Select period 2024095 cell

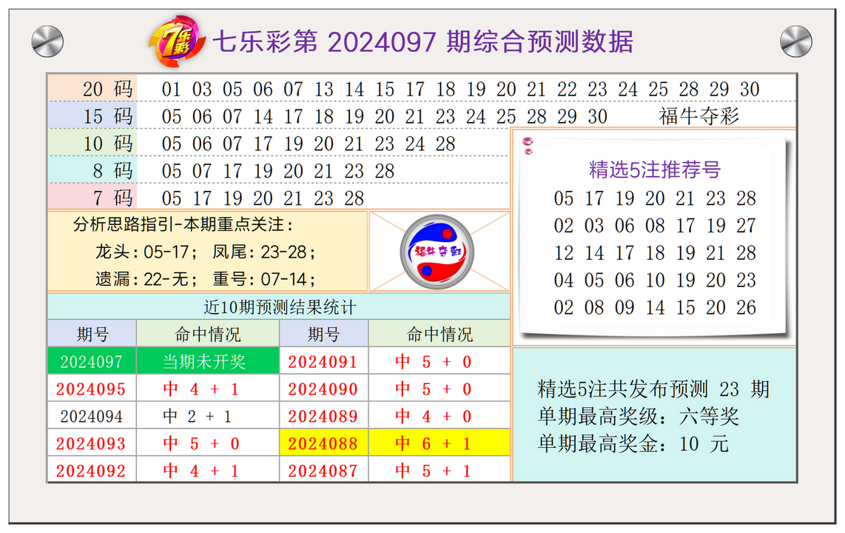(92, 389)
